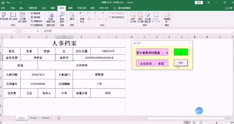Click 检查辅助功能 accessibility checker
The image size is (234, 124).
[x=51, y=17]
